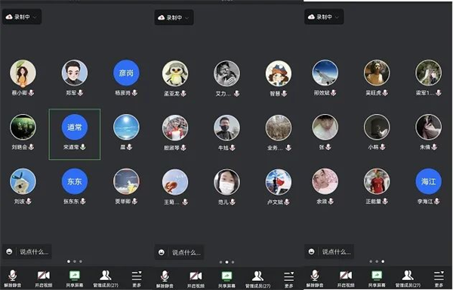Open 共享屏幕 share screen in middle panel
This screenshot has height=290, width=453.
pyautogui.click(x=226, y=279)
